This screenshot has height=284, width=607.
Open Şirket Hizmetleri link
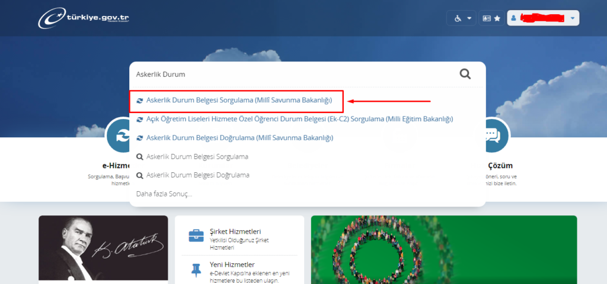235,231
